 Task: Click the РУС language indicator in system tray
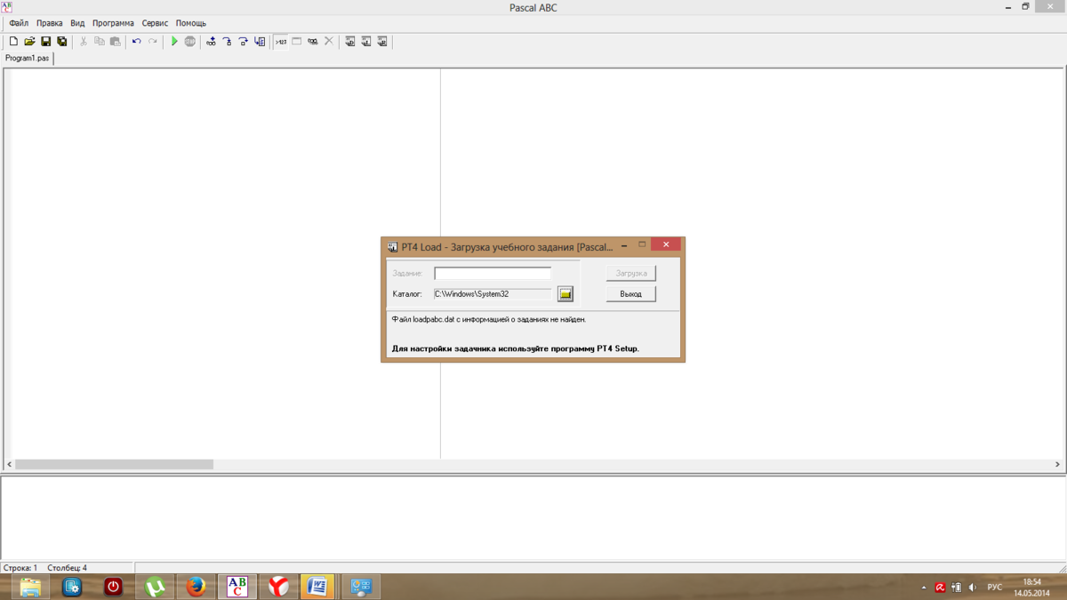click(x=994, y=588)
